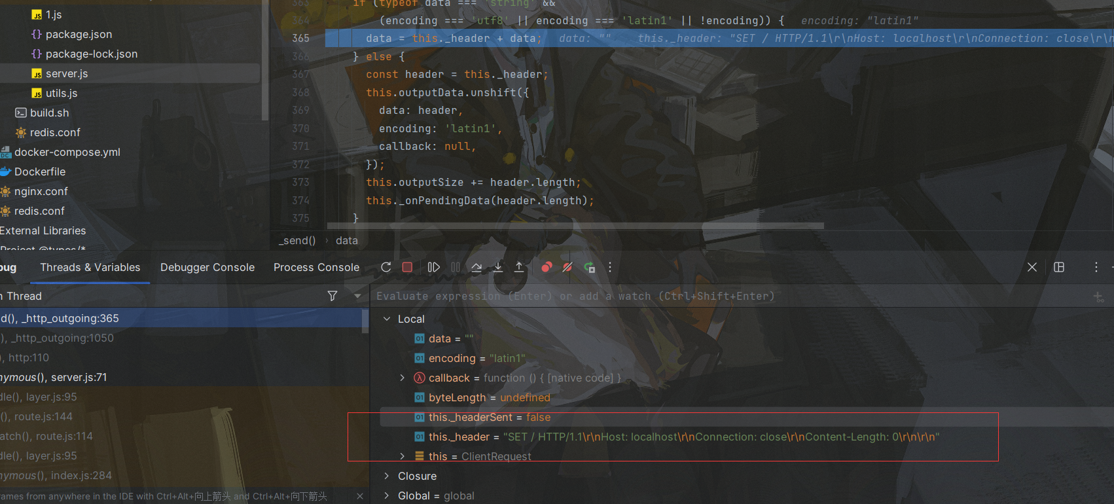
Task: Open the Debugger Console tab
Action: coord(207,267)
